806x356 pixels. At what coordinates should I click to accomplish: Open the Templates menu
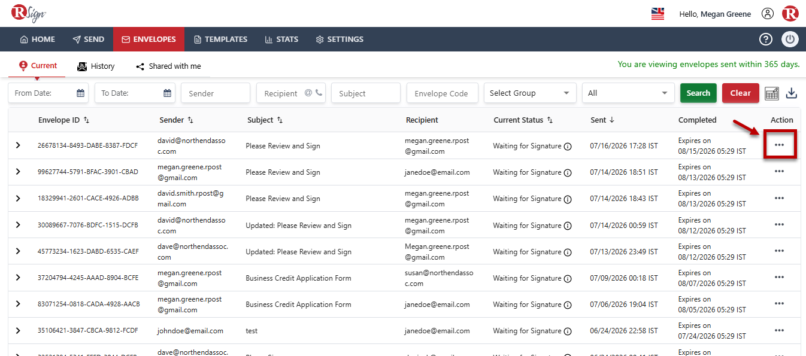click(x=221, y=39)
